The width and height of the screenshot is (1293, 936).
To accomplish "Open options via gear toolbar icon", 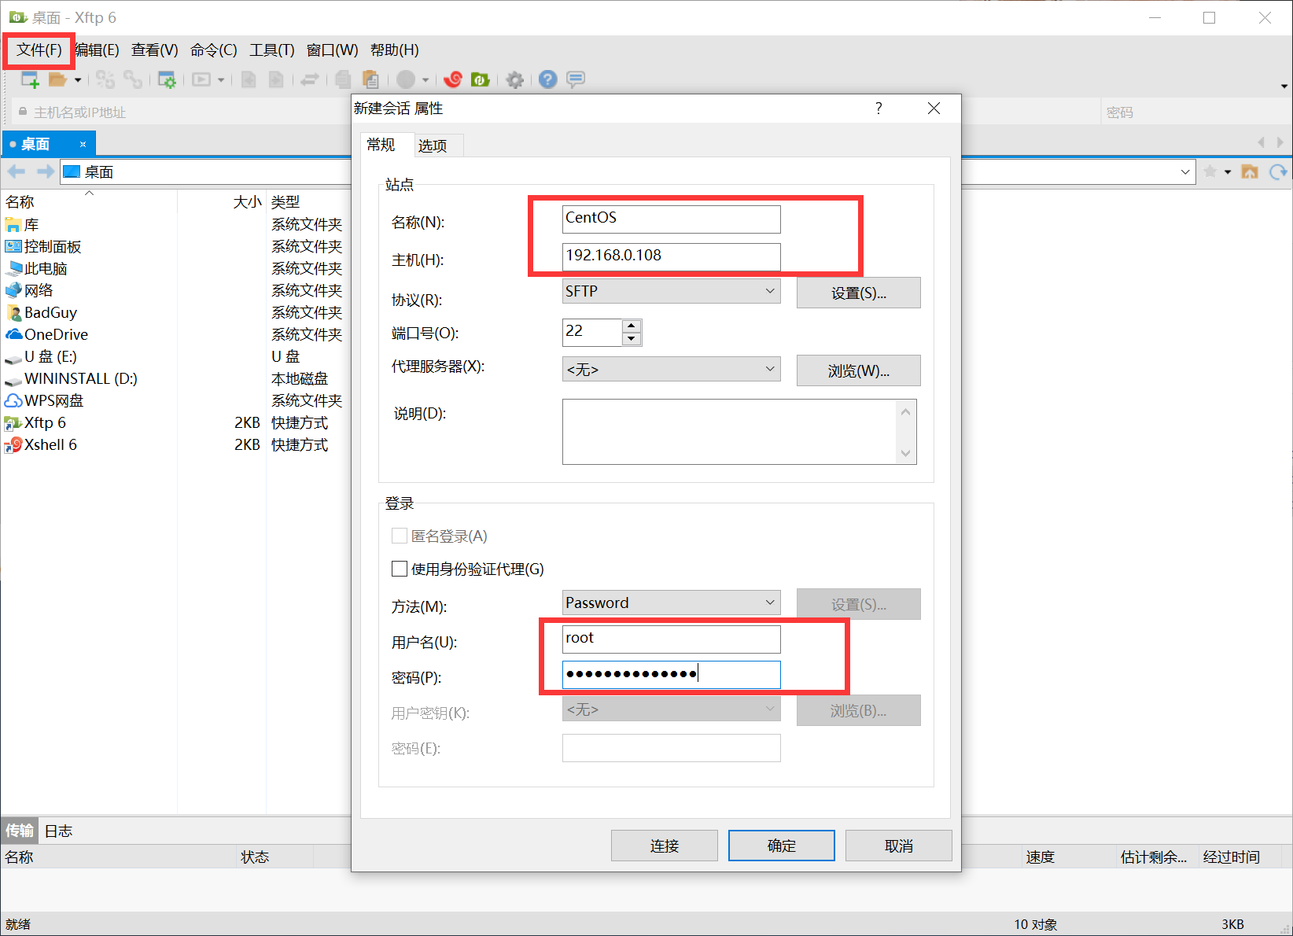I will click(514, 79).
